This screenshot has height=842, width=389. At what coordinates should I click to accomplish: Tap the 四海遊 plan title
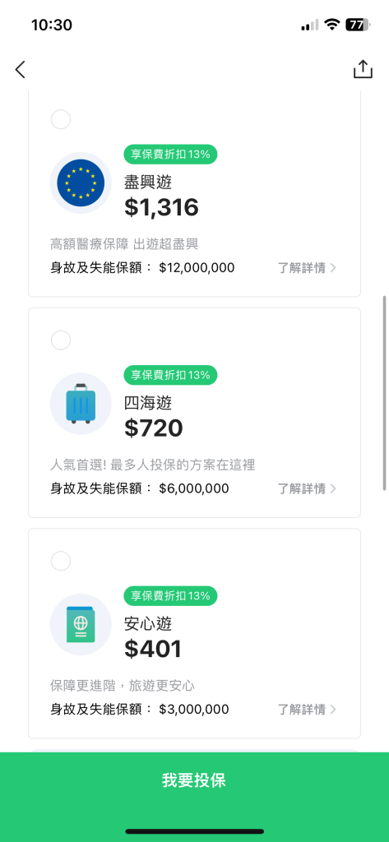coord(148,403)
